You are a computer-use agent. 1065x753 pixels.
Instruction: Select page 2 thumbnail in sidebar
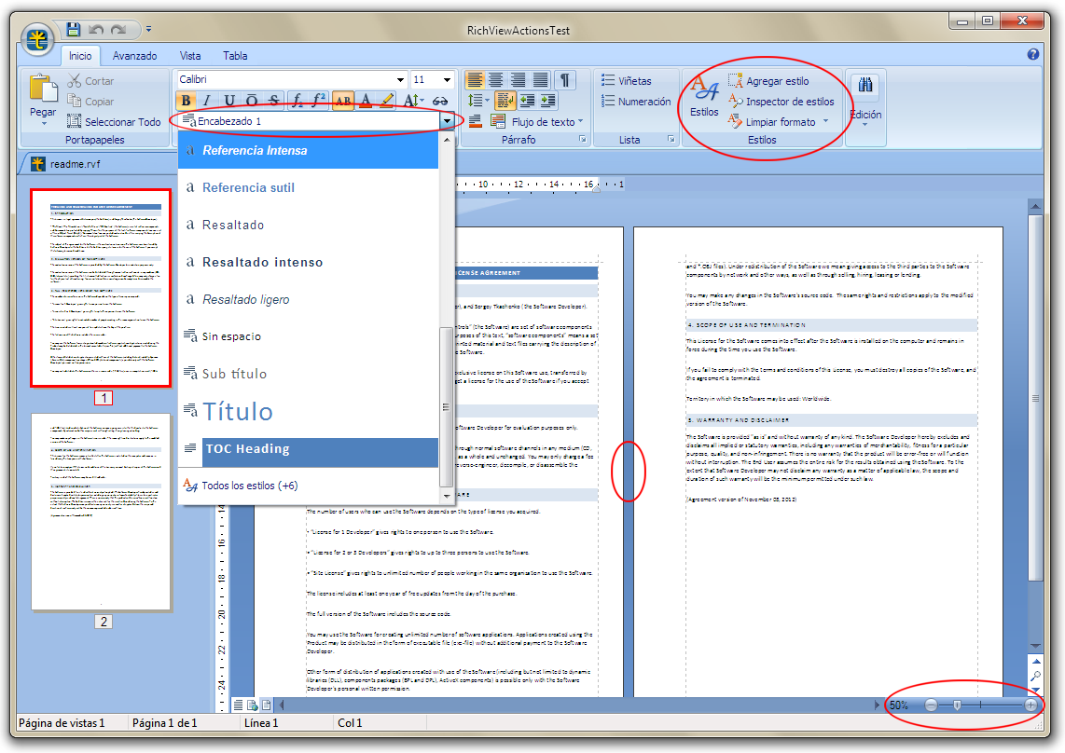tap(101, 512)
